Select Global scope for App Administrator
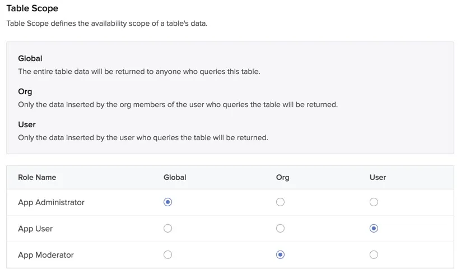 [x=167, y=202]
